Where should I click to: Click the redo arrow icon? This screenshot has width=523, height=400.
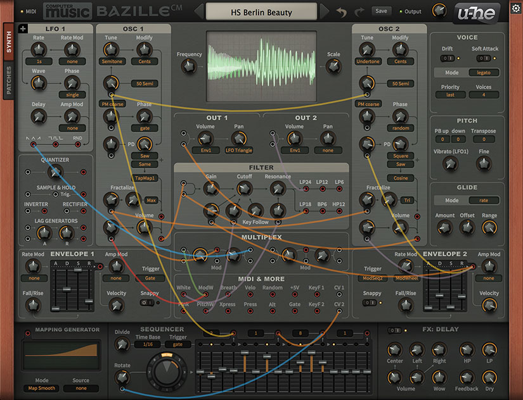tap(359, 10)
